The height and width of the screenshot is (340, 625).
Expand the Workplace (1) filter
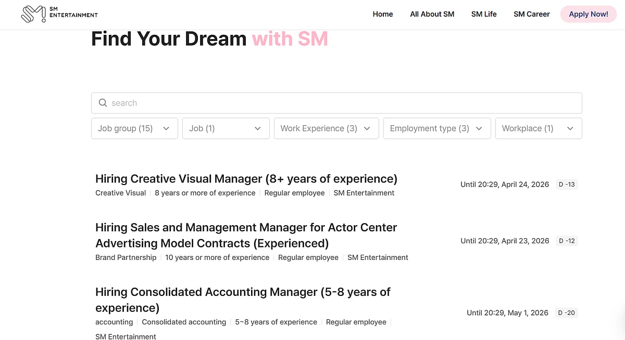click(x=538, y=128)
